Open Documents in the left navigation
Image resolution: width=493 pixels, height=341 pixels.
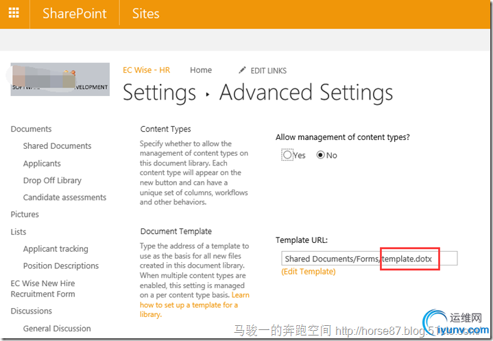[x=31, y=129]
